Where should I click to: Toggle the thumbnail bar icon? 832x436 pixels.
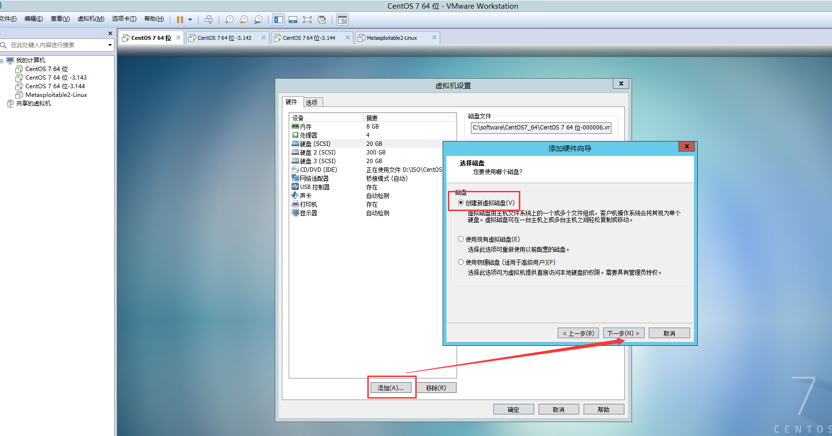[293, 20]
